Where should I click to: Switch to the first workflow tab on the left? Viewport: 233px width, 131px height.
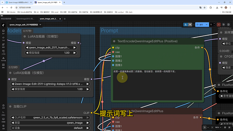[7, 19]
